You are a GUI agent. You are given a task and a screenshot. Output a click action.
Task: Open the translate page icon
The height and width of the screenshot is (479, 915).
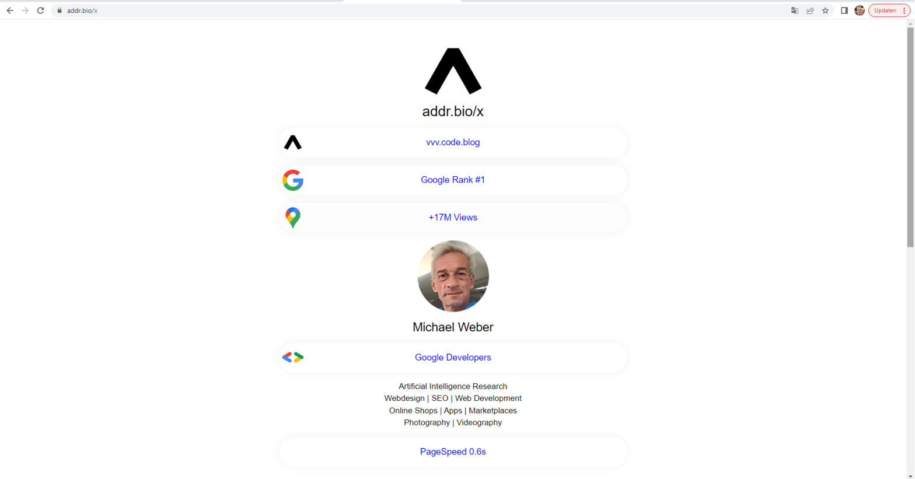point(794,11)
